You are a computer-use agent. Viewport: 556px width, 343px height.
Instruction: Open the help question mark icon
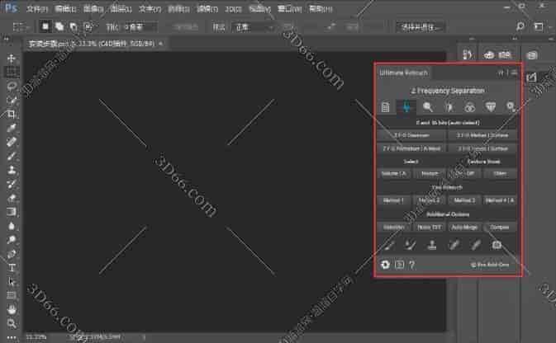click(412, 265)
